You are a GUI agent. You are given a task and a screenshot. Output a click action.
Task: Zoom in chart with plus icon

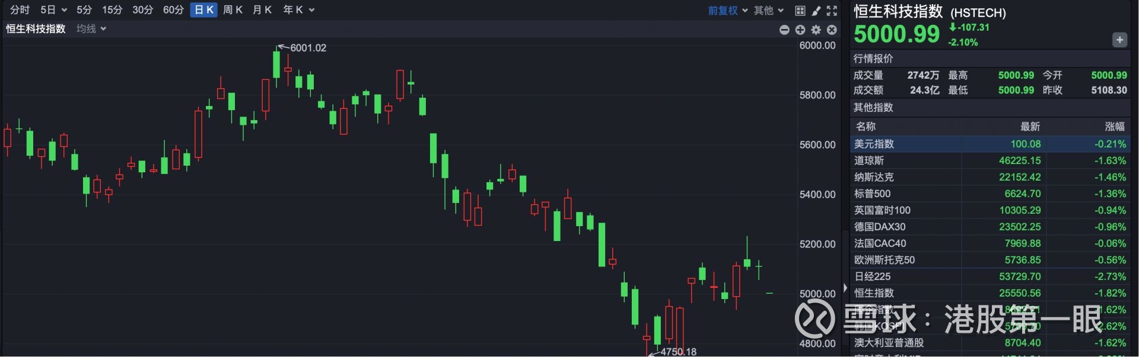tap(800, 30)
